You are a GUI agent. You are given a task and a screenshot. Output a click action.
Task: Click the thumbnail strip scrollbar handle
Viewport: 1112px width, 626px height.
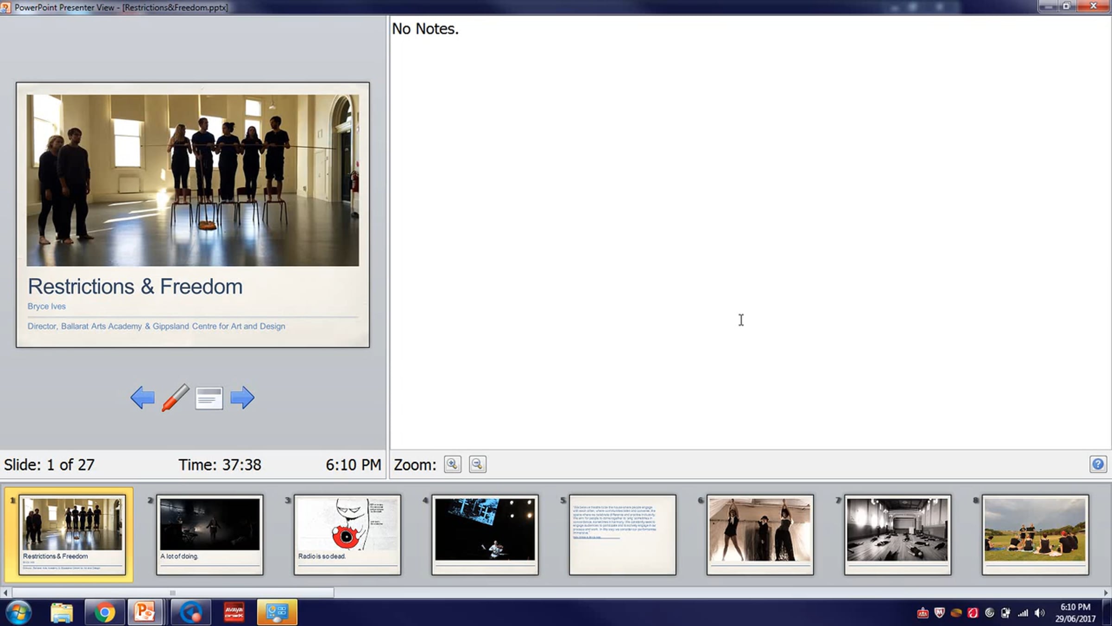point(172,593)
